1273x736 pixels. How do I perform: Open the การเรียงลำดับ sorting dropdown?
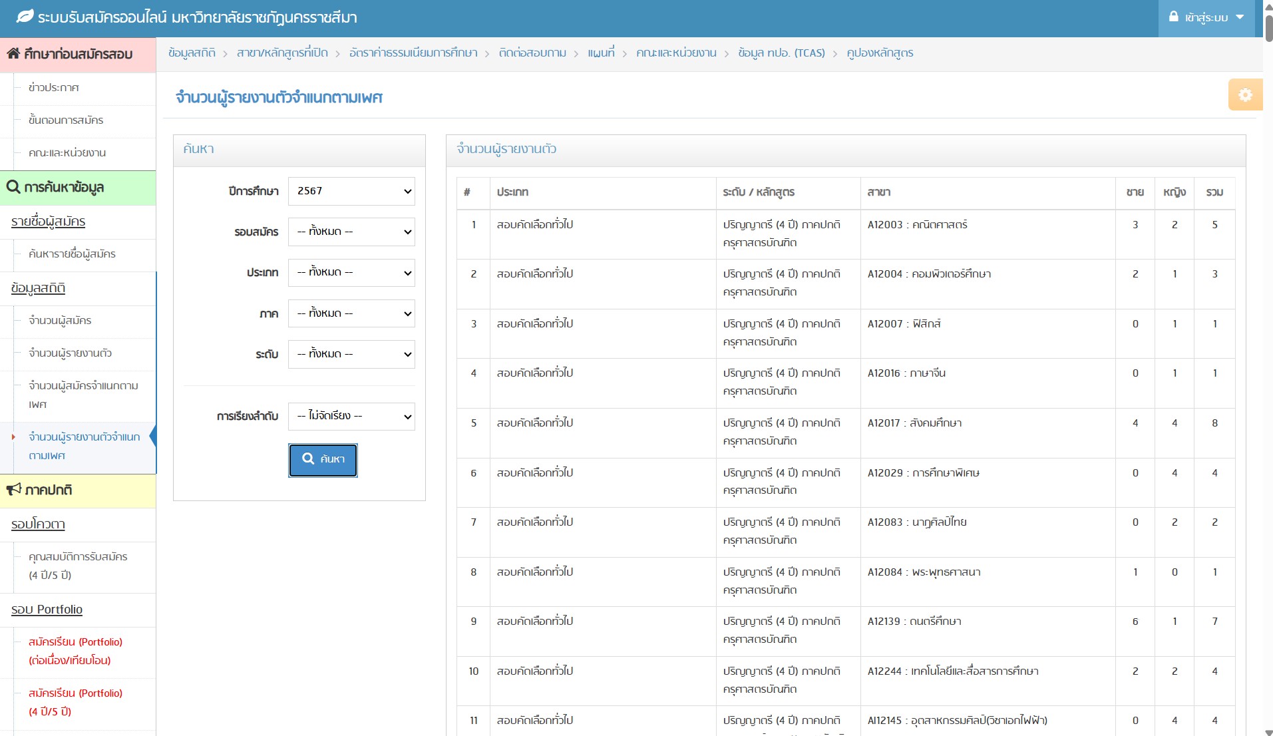coord(351,416)
